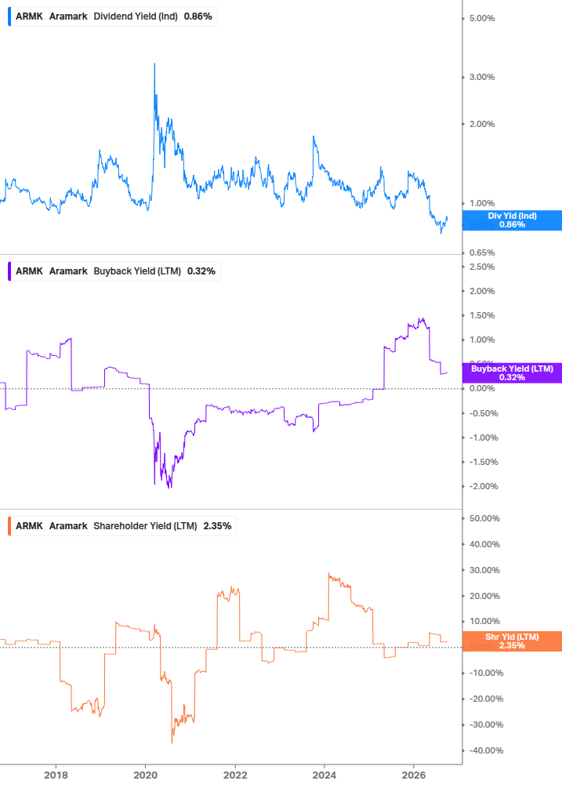
Task: Click the -10.00% tick on shareholder yield axis
Action: (x=486, y=673)
